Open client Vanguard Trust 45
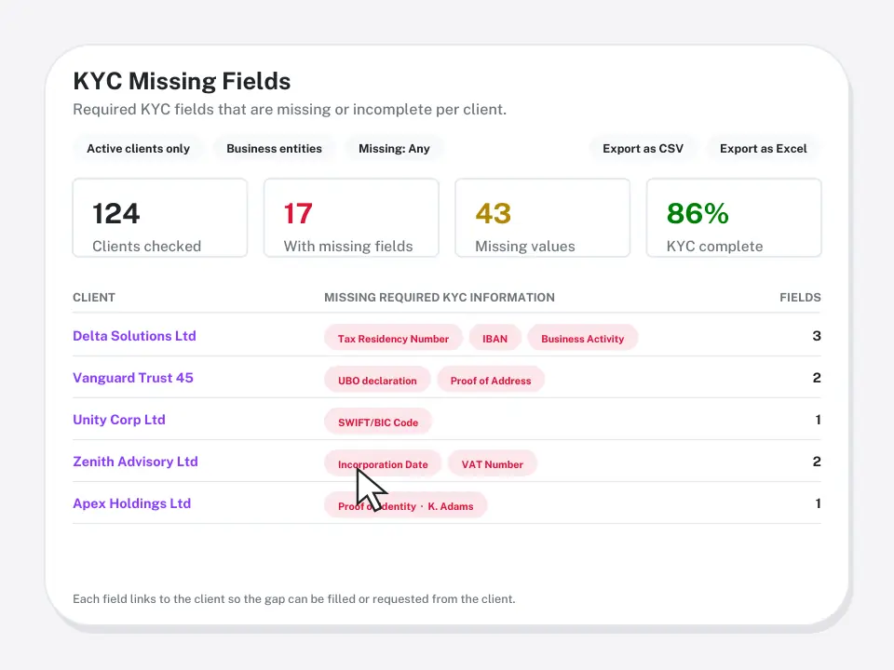Viewport: 894px width, 670px height. [133, 378]
